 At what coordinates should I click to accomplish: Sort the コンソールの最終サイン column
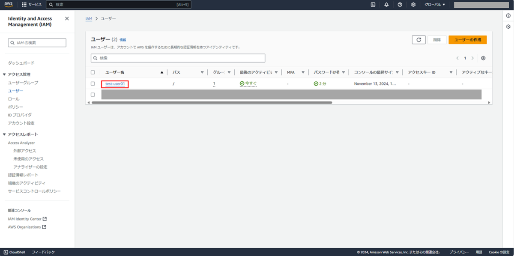coord(397,72)
